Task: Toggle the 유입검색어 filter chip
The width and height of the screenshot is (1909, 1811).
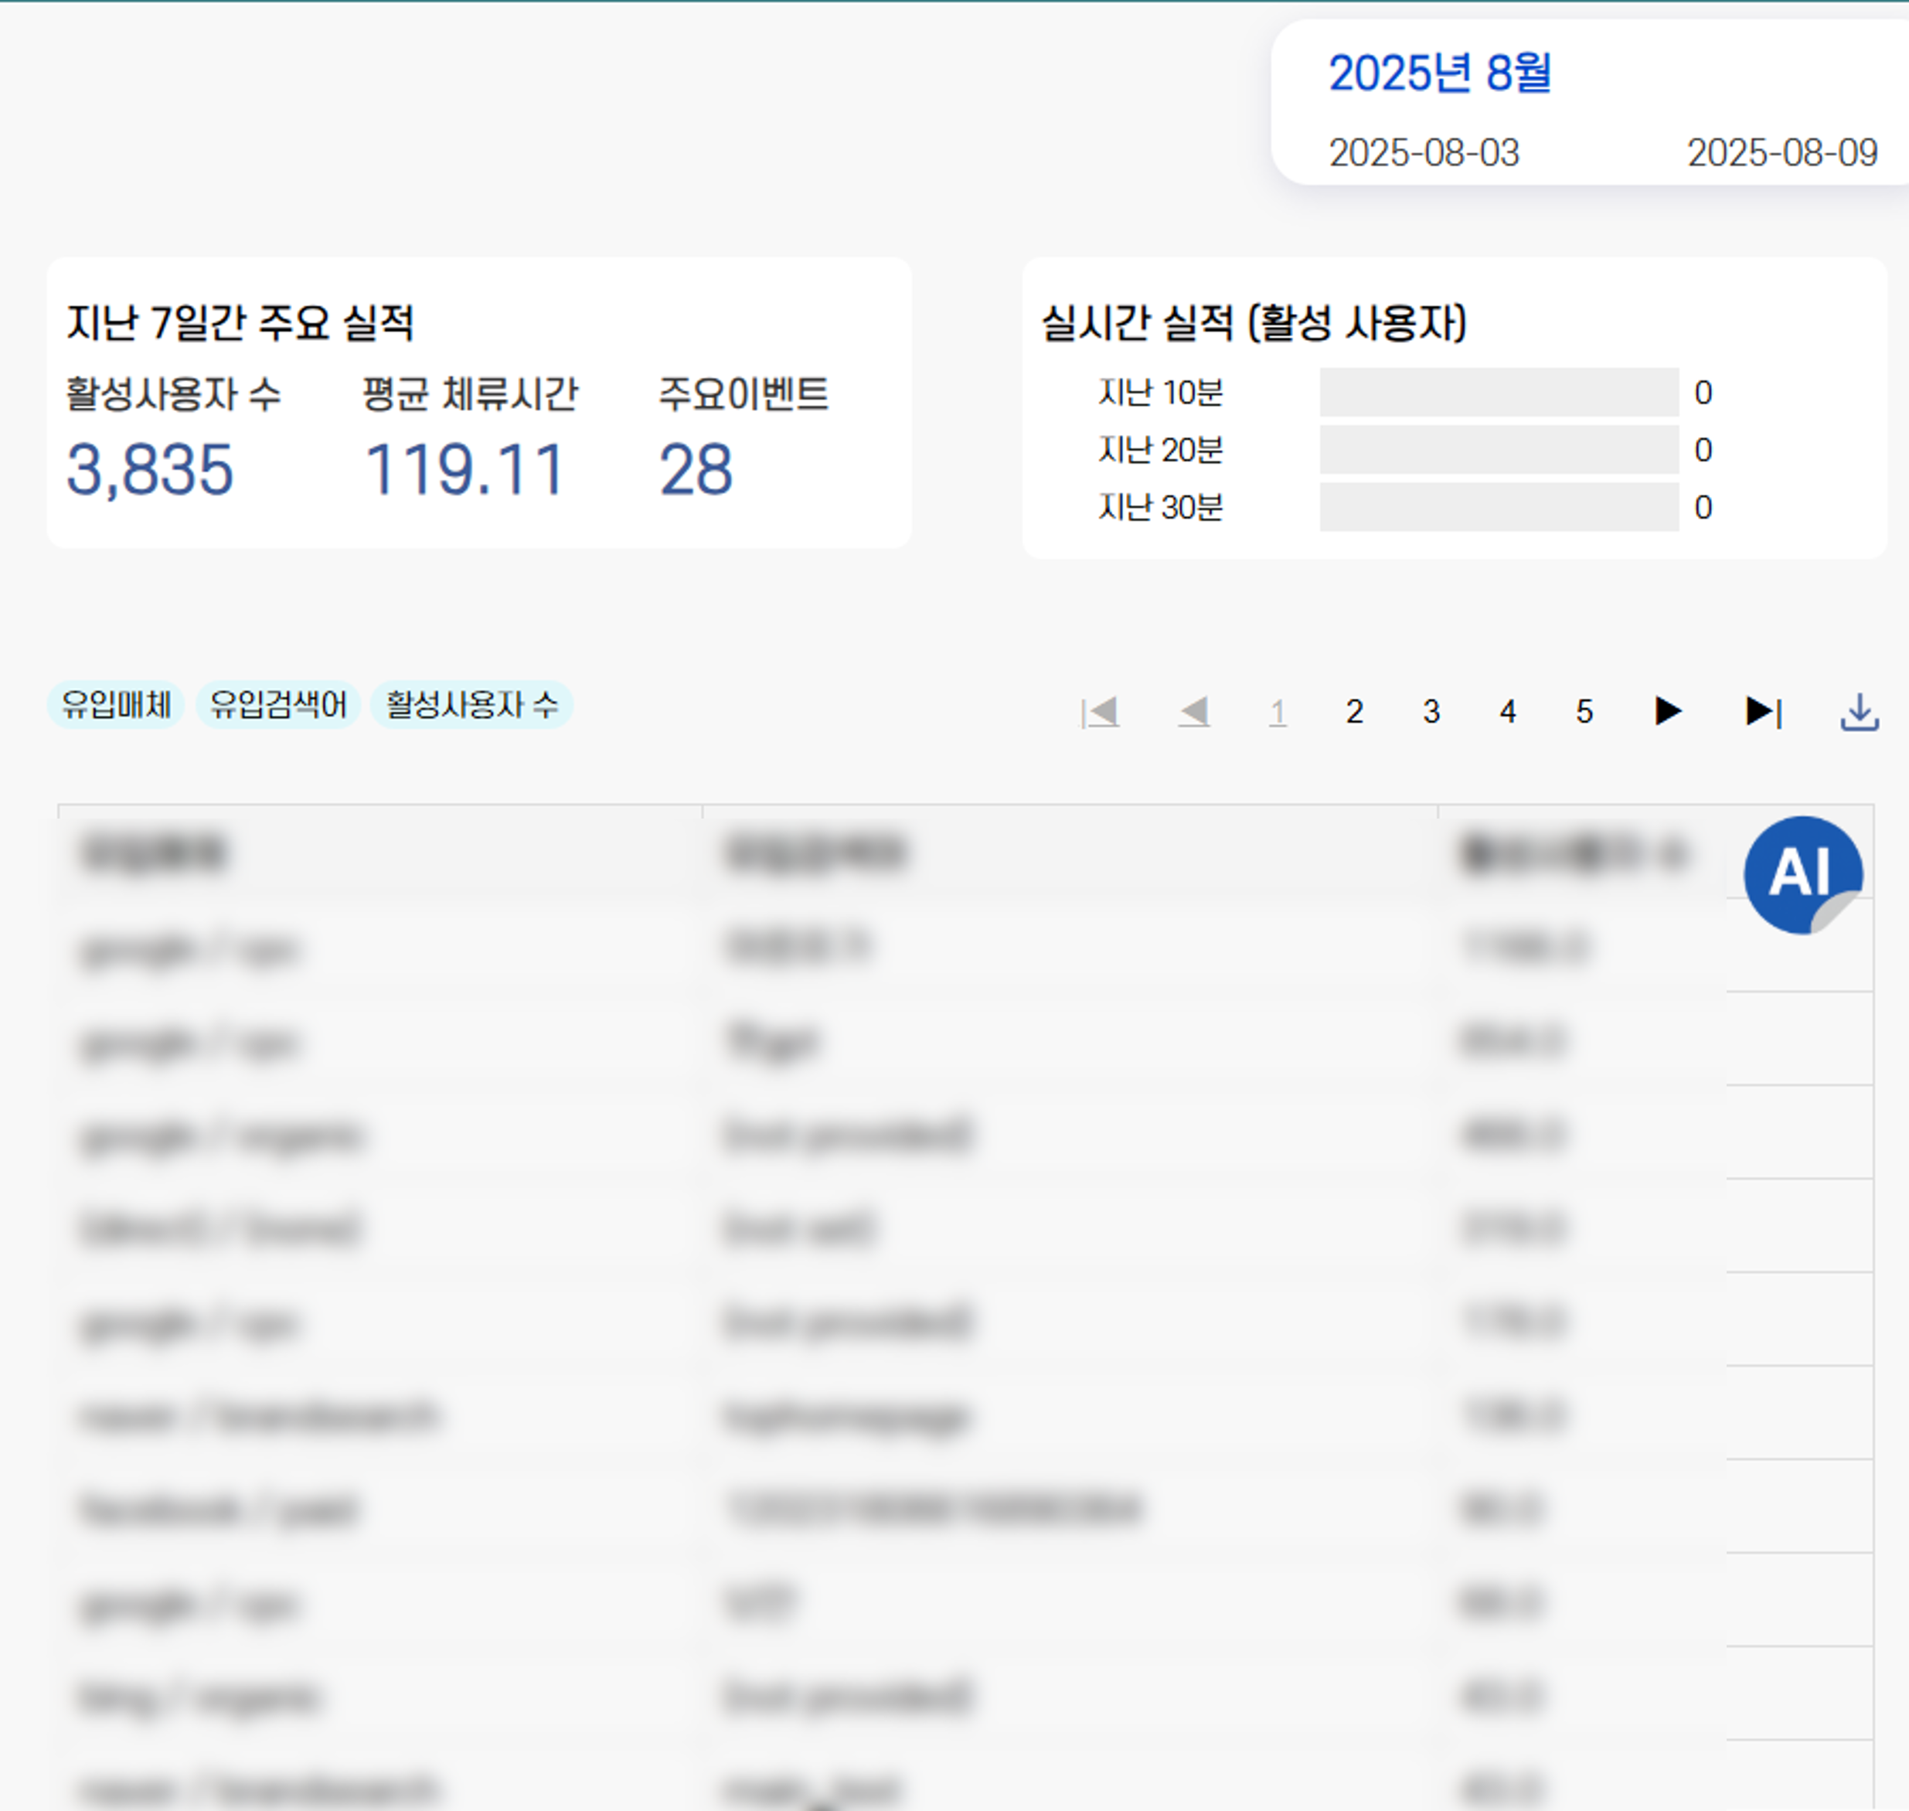Action: (x=281, y=706)
